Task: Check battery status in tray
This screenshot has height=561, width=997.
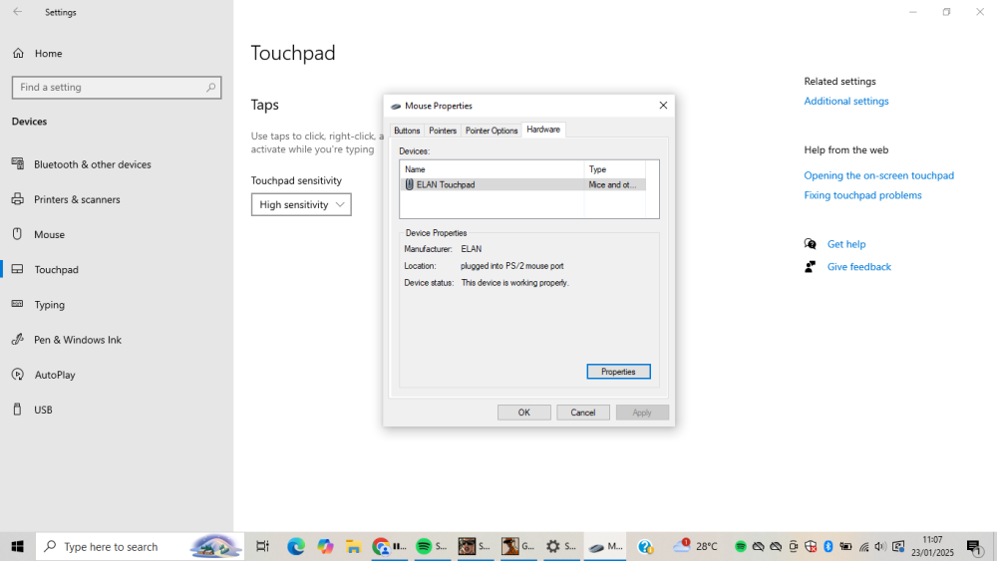Action: (845, 546)
